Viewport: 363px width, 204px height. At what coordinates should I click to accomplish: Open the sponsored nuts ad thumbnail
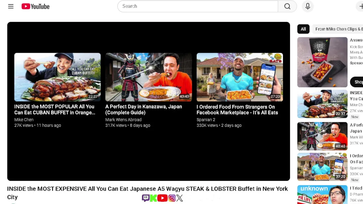[322, 62]
